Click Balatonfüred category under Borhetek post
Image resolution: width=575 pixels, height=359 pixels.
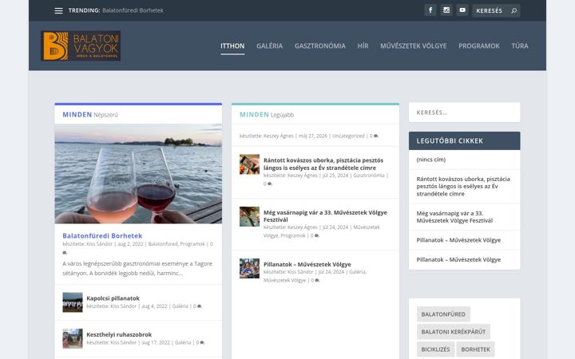[163, 244]
